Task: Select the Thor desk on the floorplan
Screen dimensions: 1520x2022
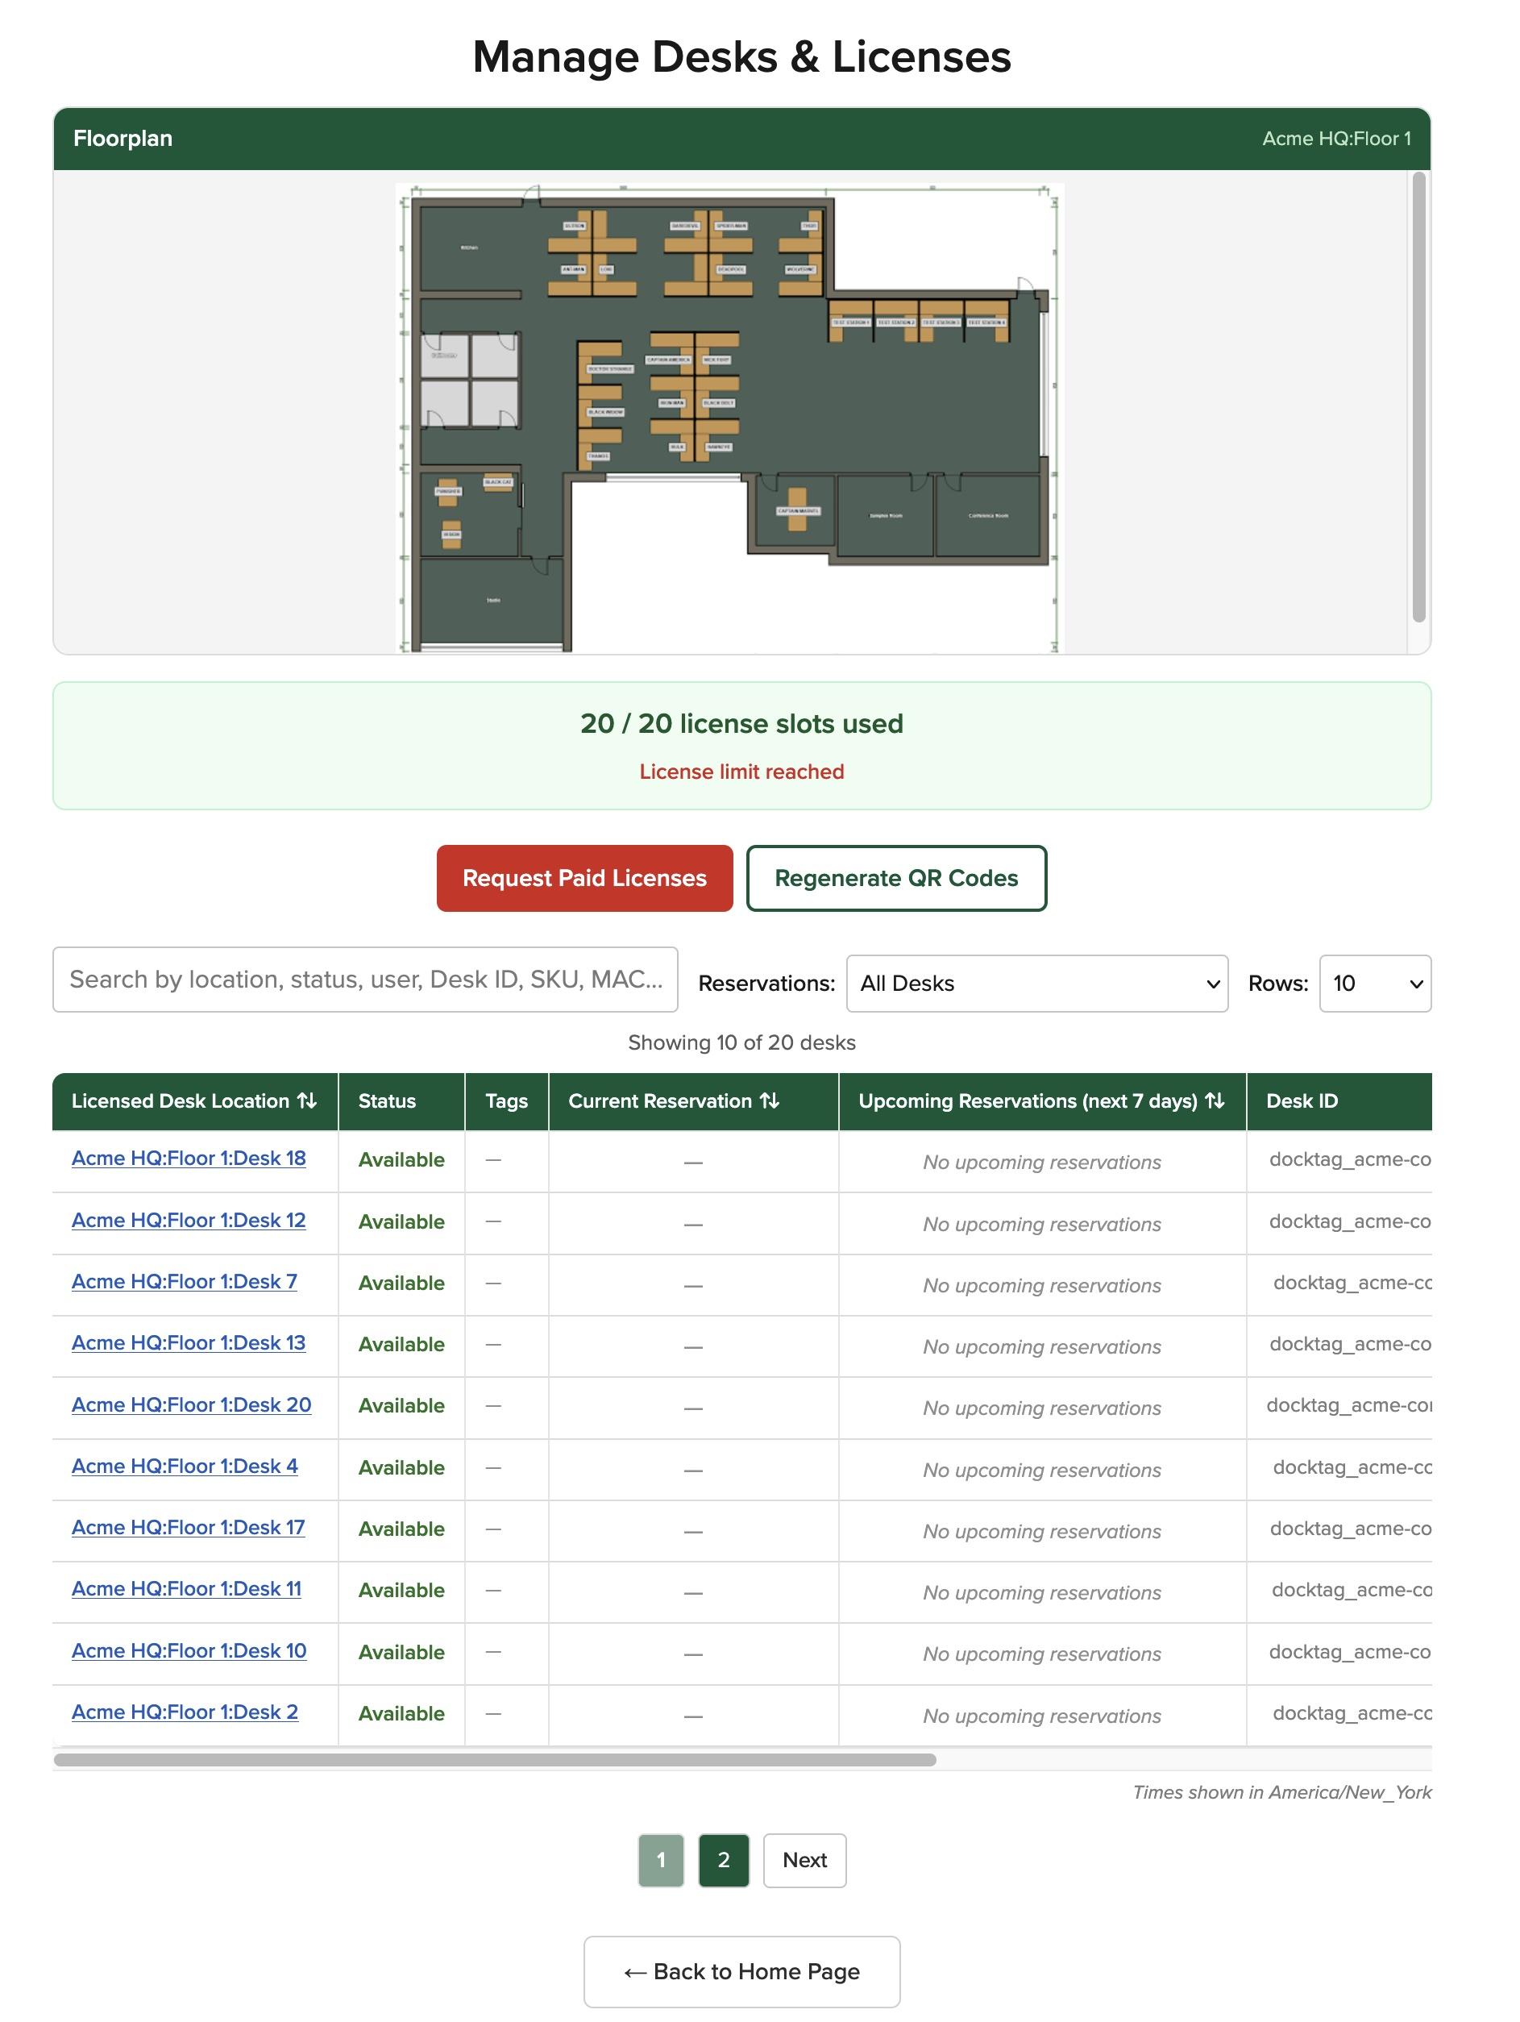Action: click(x=808, y=226)
